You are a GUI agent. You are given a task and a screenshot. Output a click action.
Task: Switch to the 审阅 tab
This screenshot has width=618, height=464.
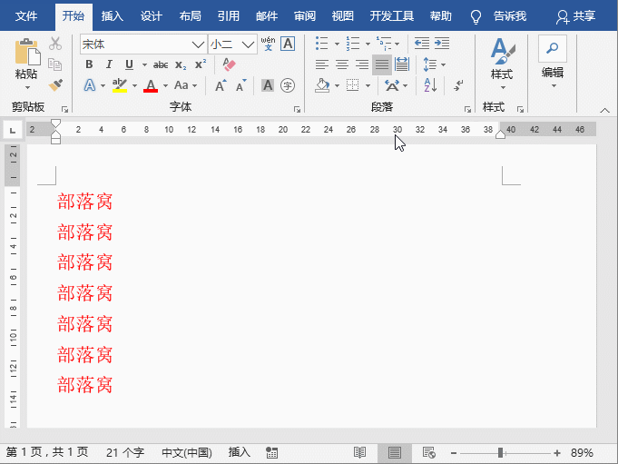click(305, 16)
